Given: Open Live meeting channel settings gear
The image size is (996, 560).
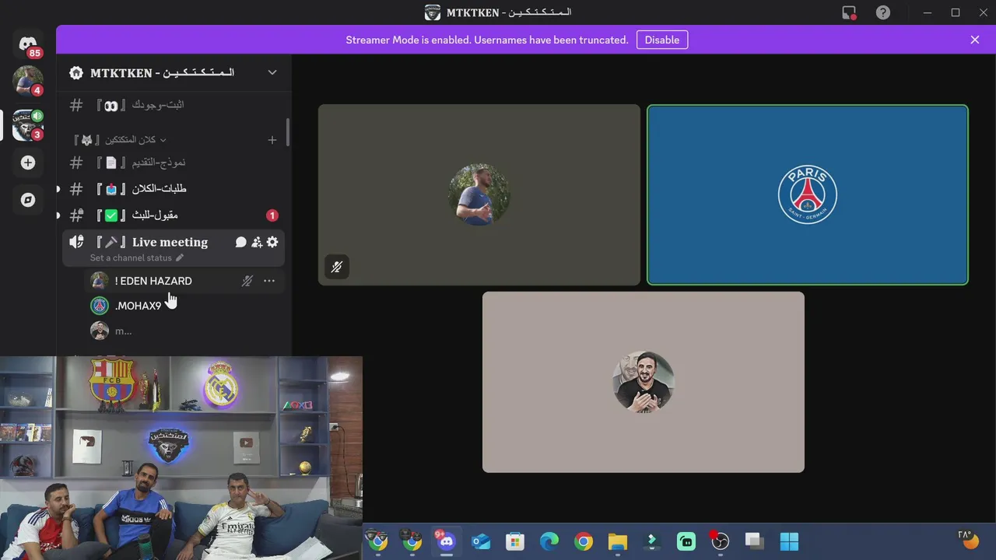Looking at the screenshot, I should [x=272, y=243].
